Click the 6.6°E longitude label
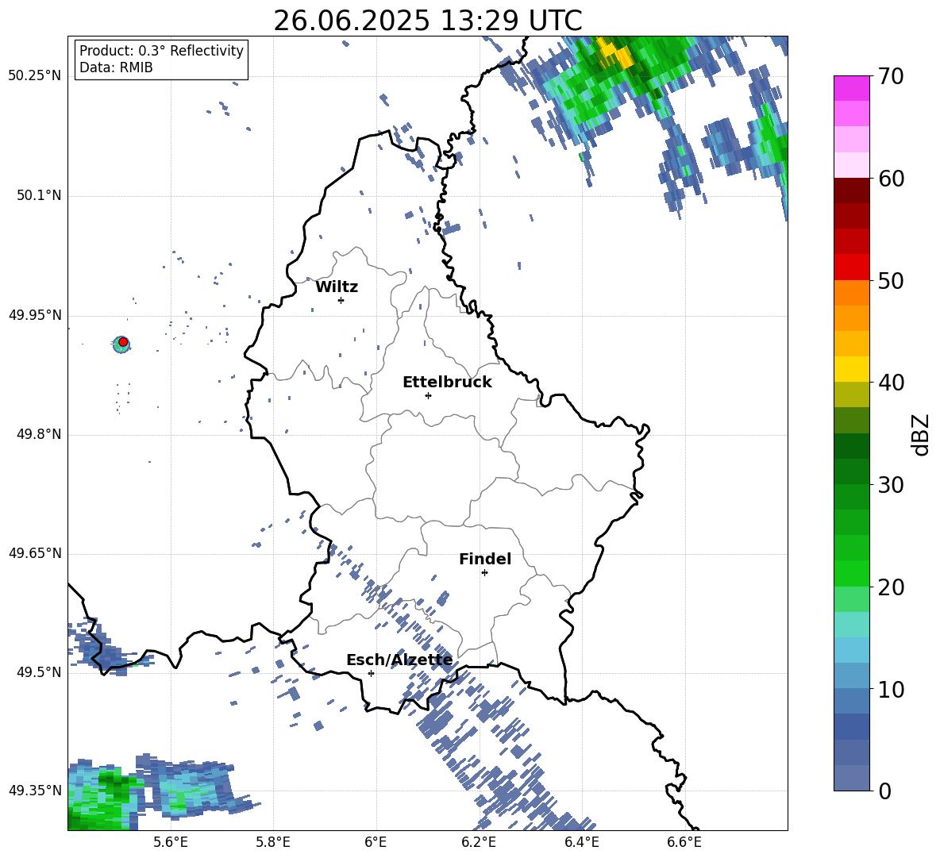 tap(684, 842)
